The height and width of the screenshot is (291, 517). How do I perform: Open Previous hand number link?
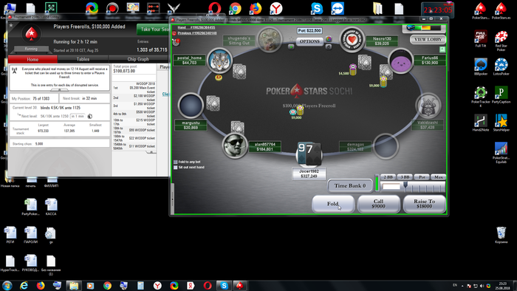[x=197, y=33]
